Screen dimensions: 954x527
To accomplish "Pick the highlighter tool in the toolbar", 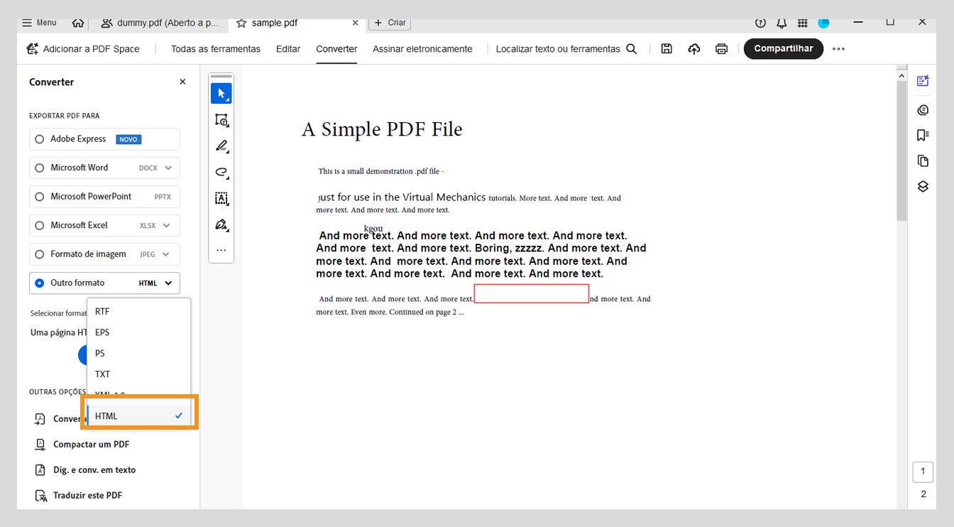I will coord(221,146).
